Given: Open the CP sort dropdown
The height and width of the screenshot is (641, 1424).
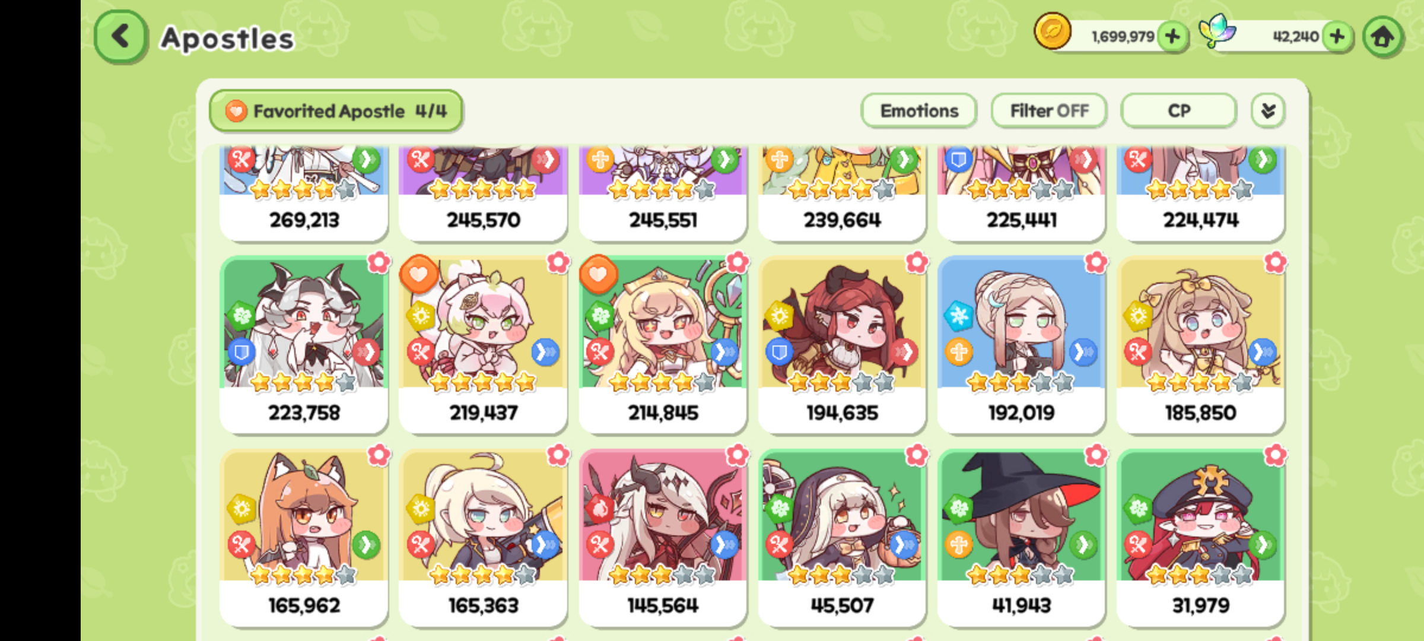Looking at the screenshot, I should tap(1178, 111).
